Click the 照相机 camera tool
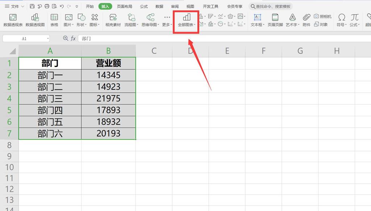Viewport: 371px width, 211px height. [322, 16]
